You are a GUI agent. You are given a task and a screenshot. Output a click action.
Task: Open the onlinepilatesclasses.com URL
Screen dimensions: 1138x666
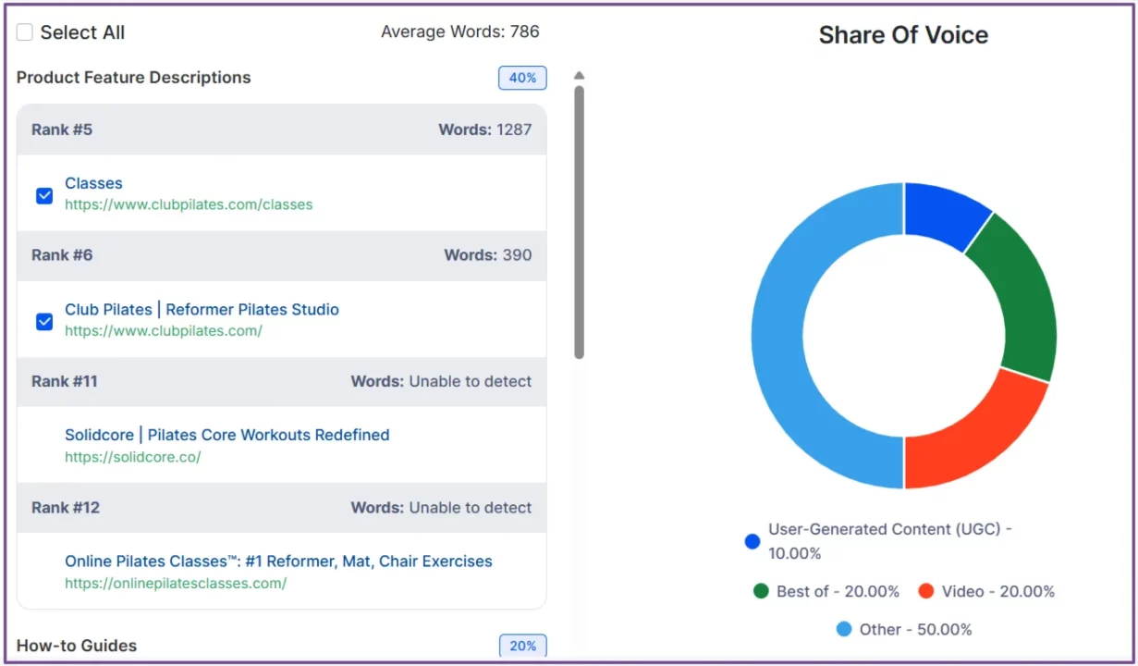click(176, 583)
